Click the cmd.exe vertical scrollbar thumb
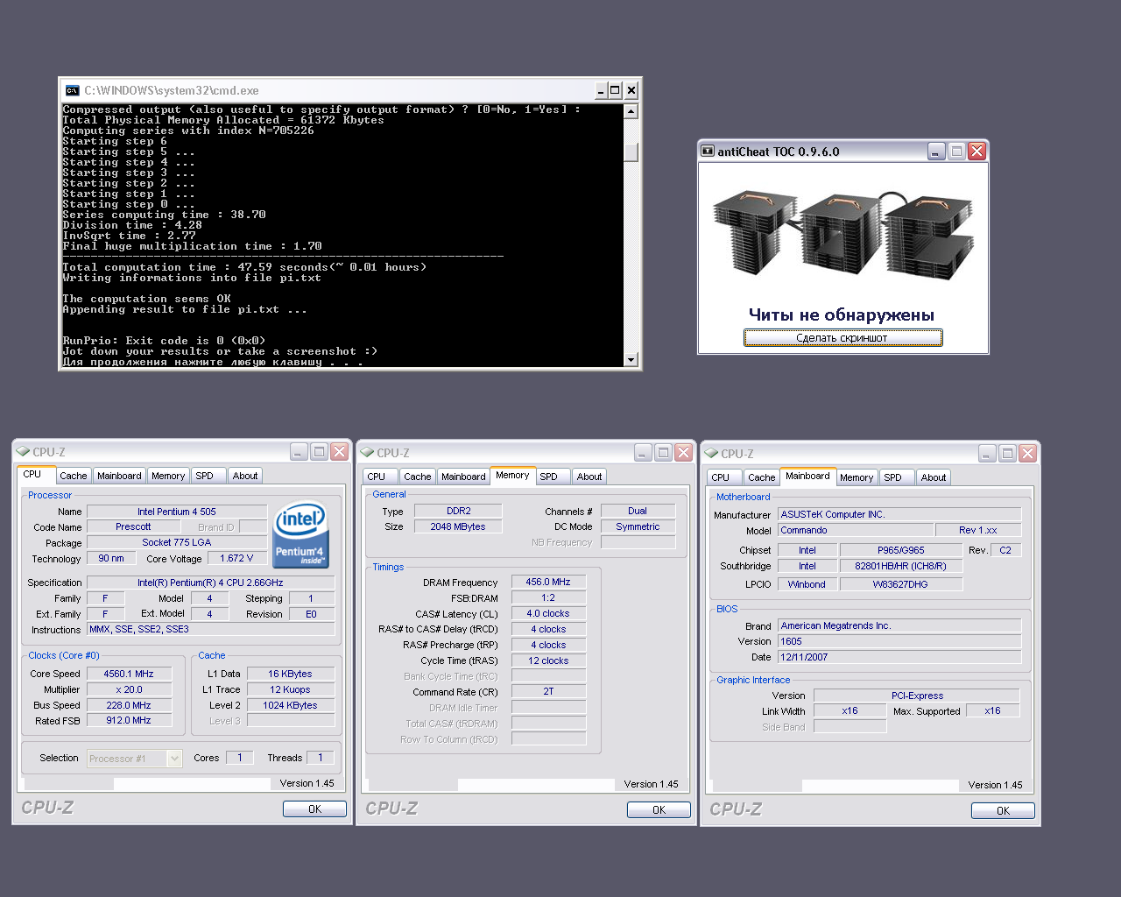Viewport: 1121px width, 897px height. click(631, 152)
